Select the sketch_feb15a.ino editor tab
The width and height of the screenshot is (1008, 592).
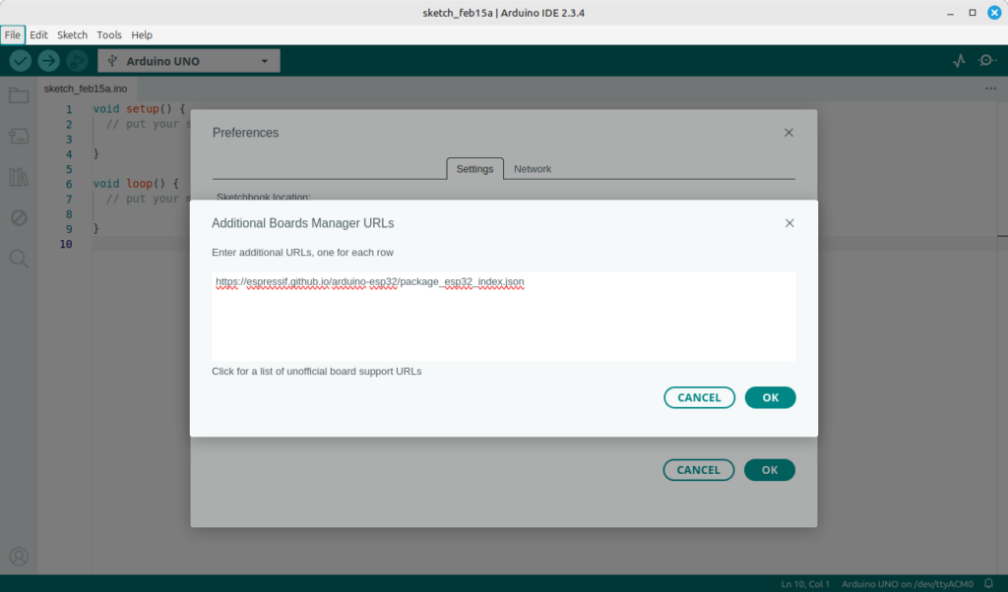(86, 89)
